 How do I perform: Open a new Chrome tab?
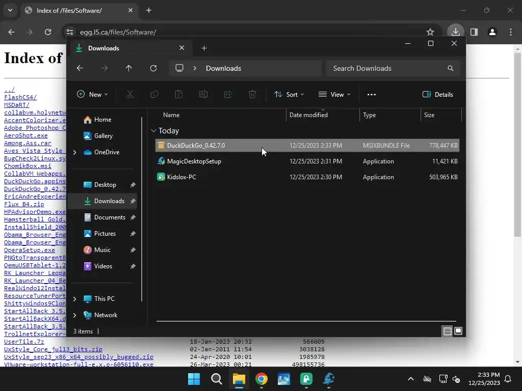[x=149, y=10]
